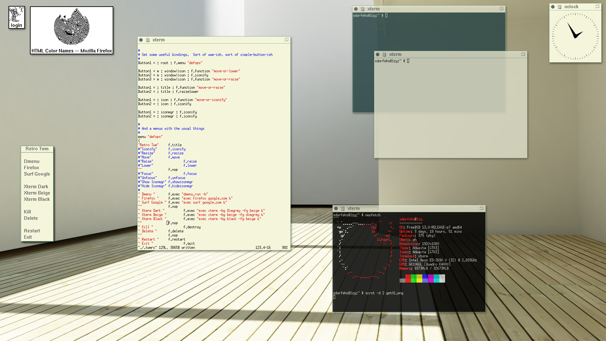Click Restart in the Retro Twm menu
Screen dimensions: 606x341
coord(32,231)
